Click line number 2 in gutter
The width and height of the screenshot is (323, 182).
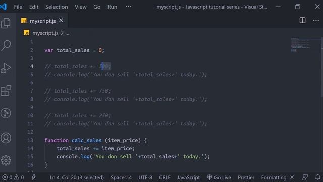(x=31, y=50)
